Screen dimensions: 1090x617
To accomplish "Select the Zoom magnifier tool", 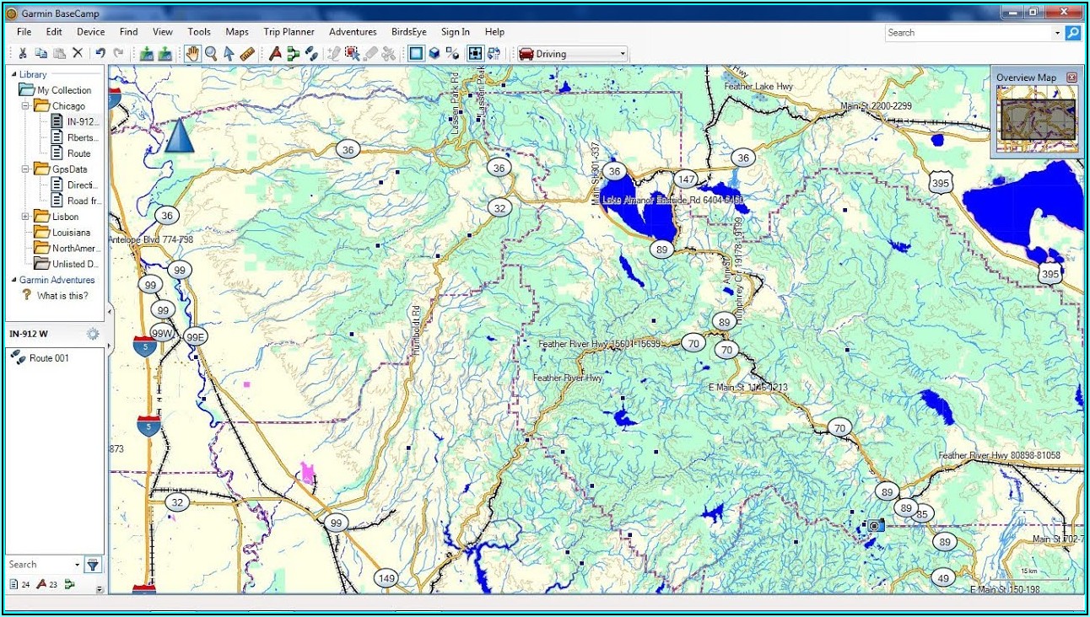I will pos(211,54).
